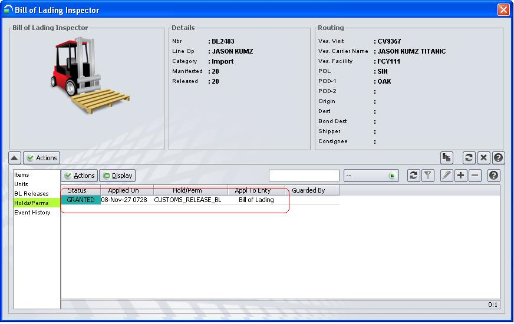Click the FCY111 vessel facility value
Screen dimensions: 514x324
tap(389, 61)
